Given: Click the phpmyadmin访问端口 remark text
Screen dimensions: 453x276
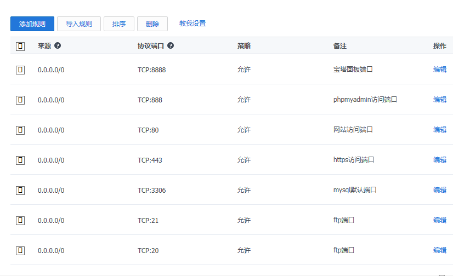Looking at the screenshot, I should 365,100.
